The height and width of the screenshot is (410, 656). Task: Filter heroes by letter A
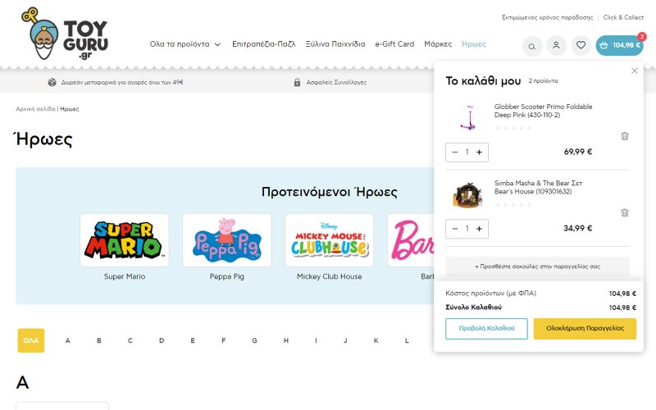click(x=67, y=340)
